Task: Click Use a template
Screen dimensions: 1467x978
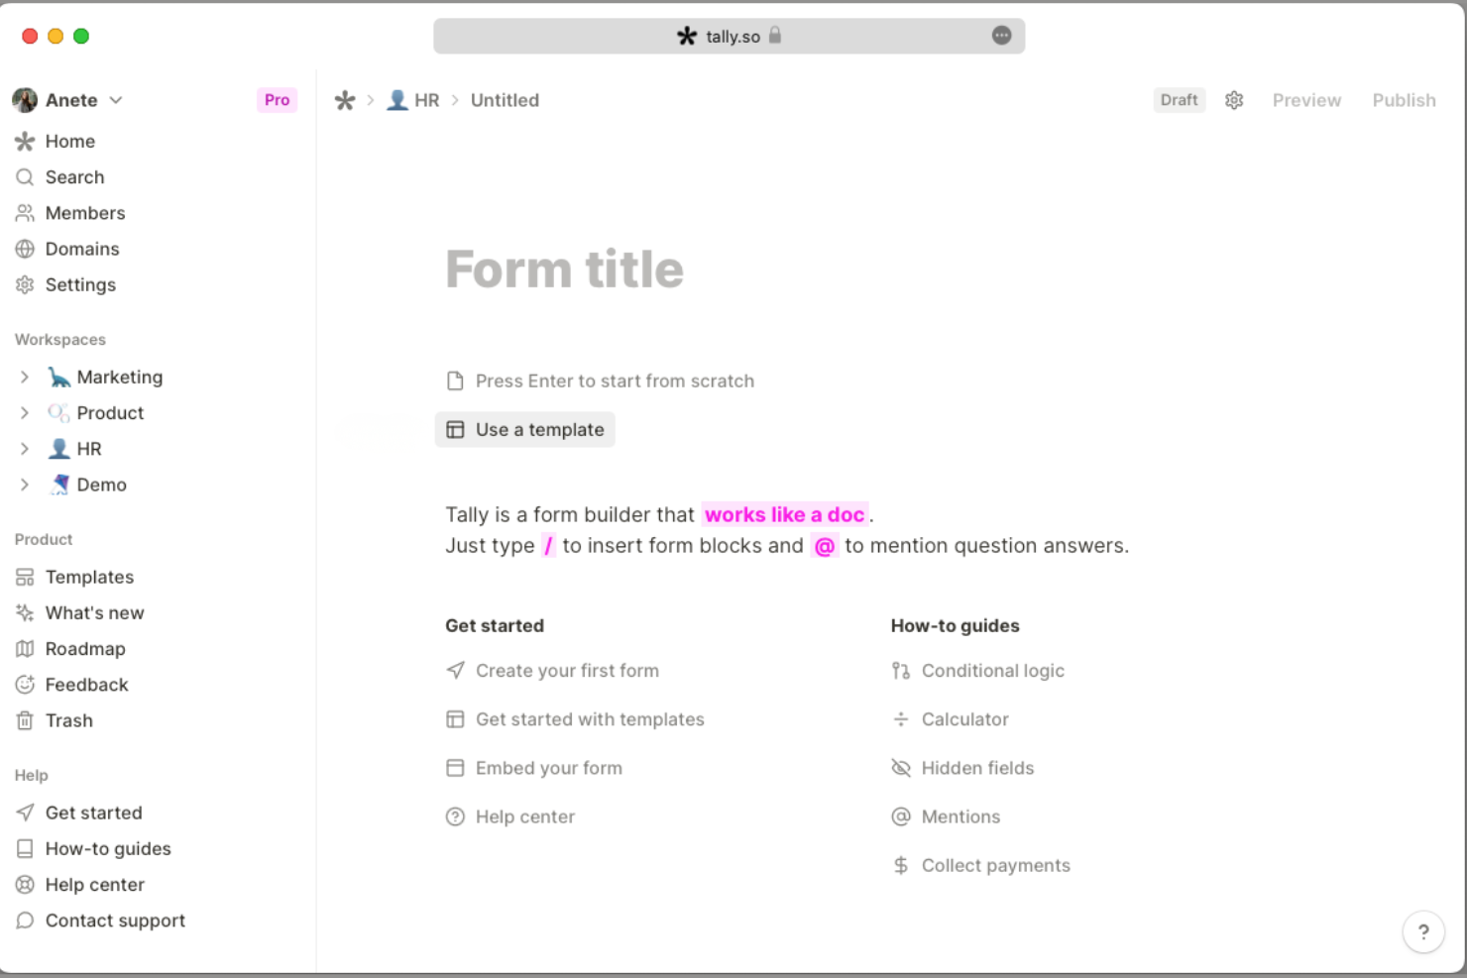Action: [x=524, y=429]
